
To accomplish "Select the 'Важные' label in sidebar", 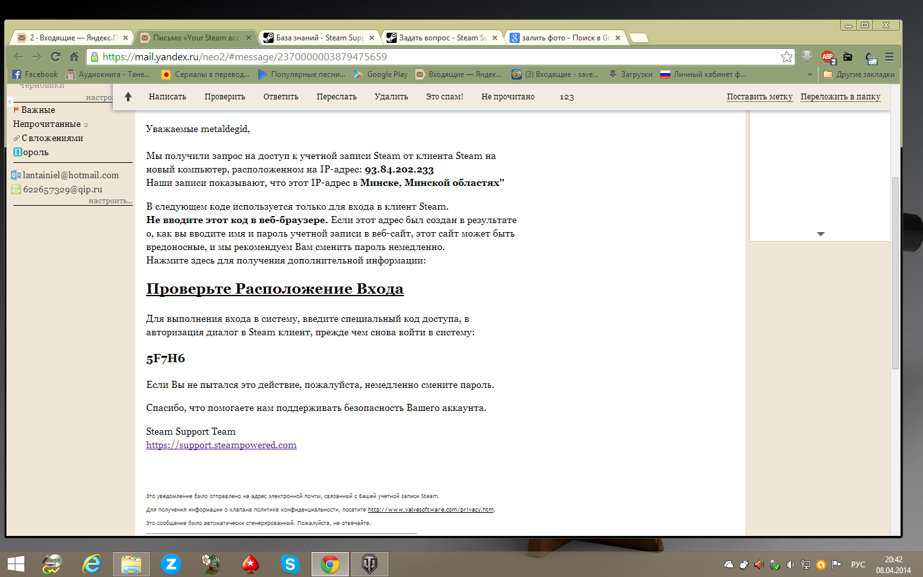I will tap(34, 110).
